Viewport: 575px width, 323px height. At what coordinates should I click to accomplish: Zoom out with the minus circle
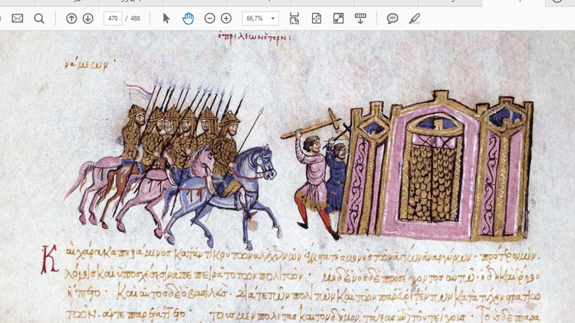(x=210, y=18)
